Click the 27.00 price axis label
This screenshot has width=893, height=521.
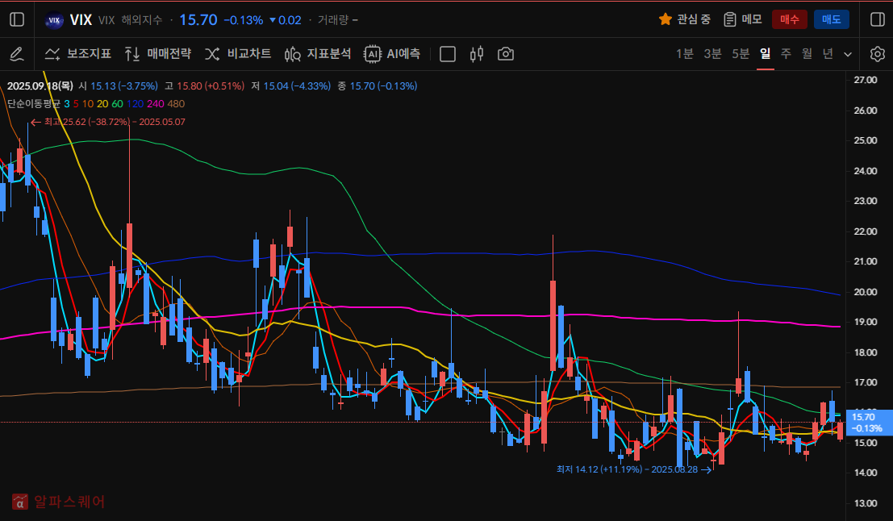[866, 80]
